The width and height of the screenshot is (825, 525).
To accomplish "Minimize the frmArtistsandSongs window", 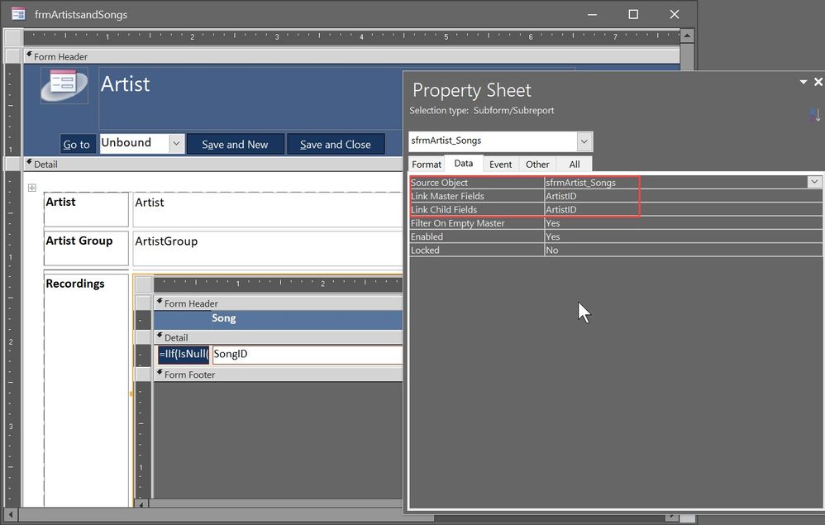I will click(x=593, y=14).
